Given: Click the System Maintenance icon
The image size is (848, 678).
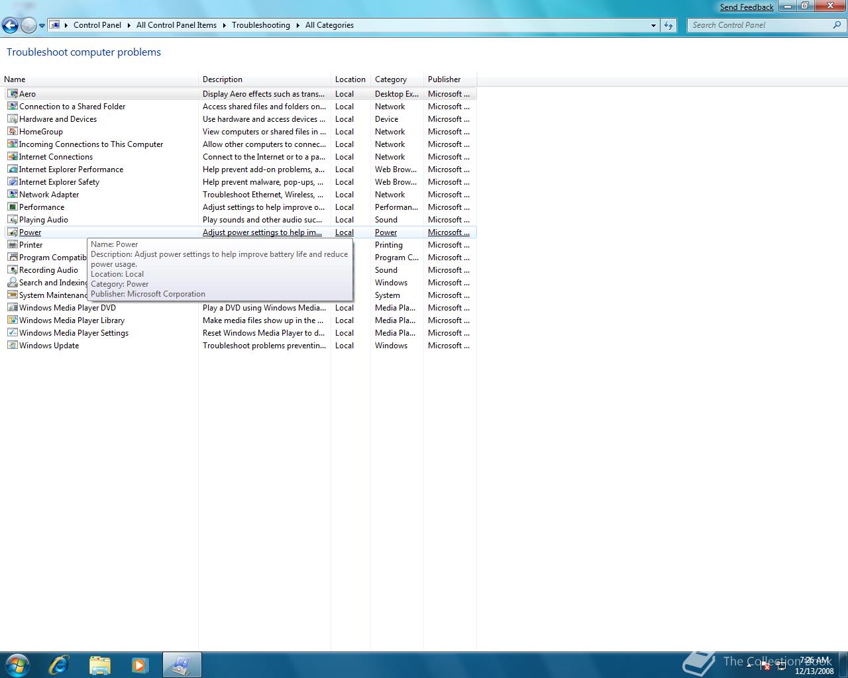Looking at the screenshot, I should [x=13, y=295].
